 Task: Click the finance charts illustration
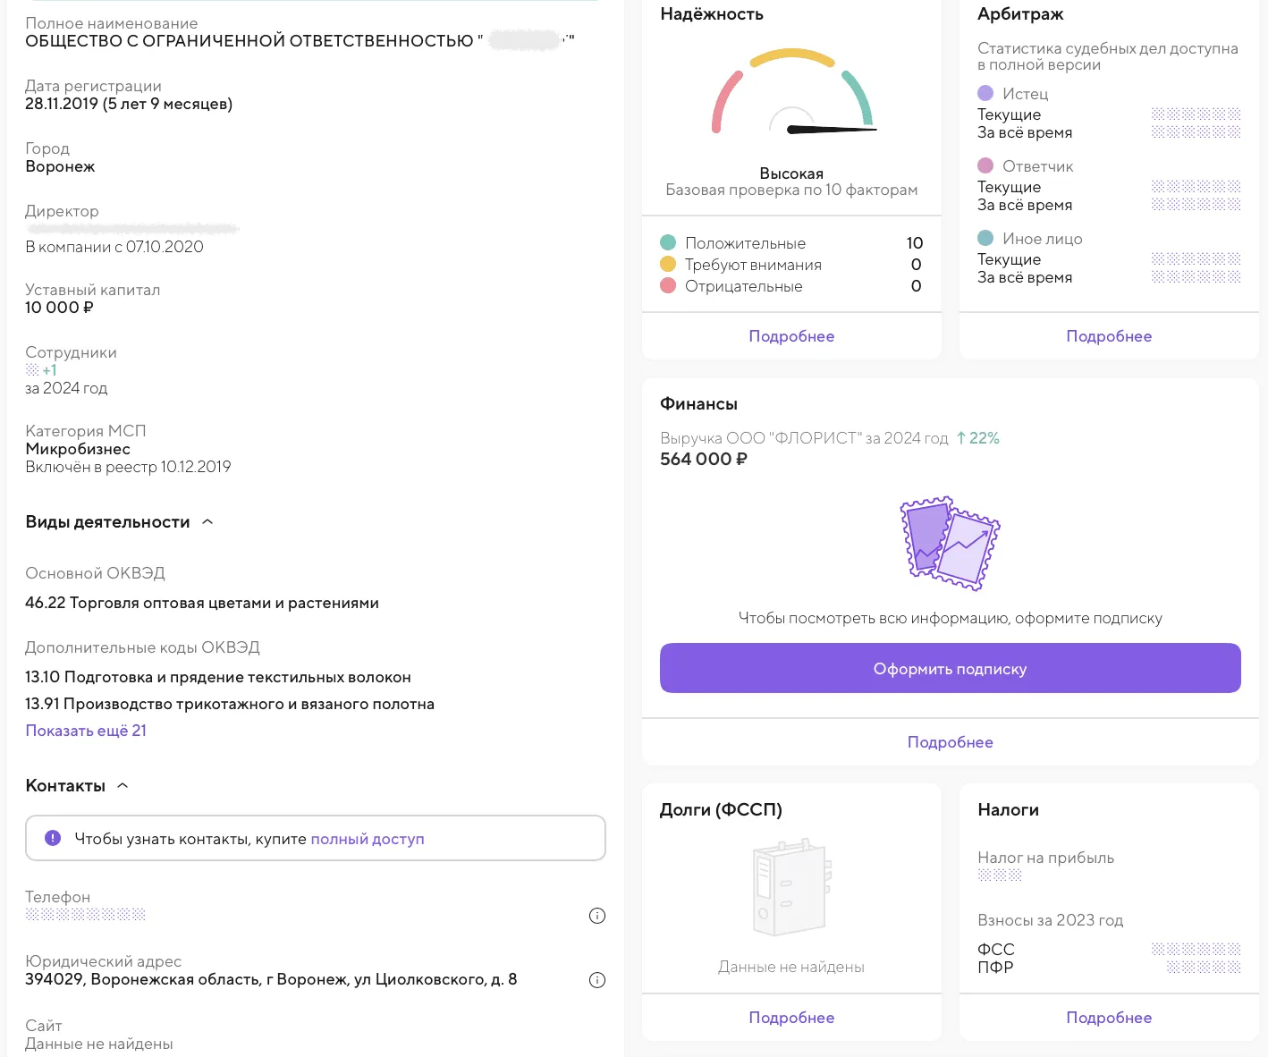tap(950, 544)
